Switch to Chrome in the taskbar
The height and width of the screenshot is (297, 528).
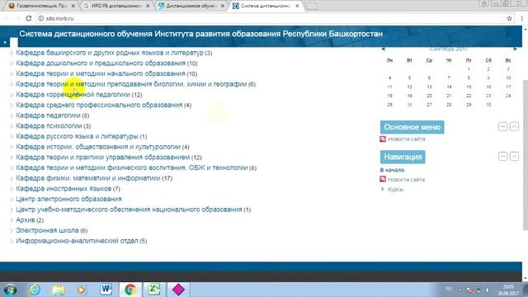pos(130,290)
